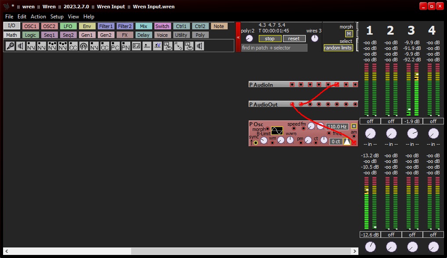This screenshot has width=447, height=258.
Task: Select the microphone audio input module icon
Action: point(10,46)
